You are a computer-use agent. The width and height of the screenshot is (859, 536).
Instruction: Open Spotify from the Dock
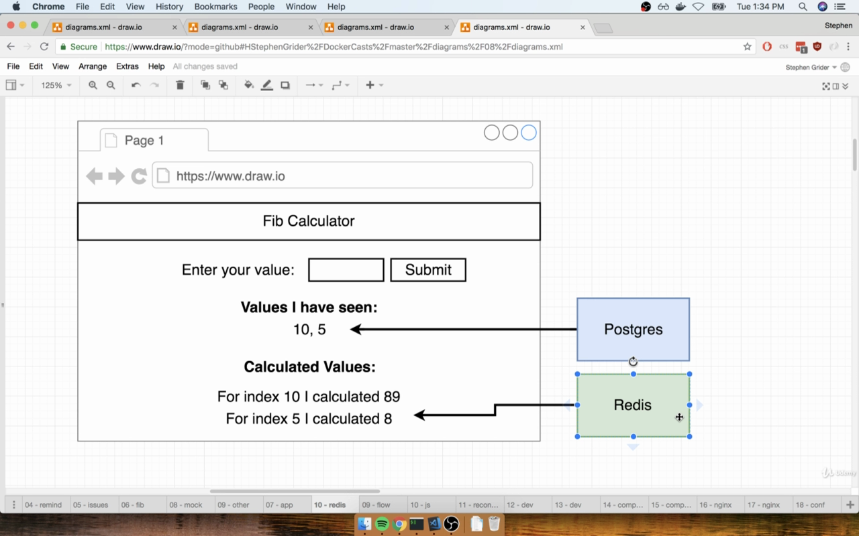pos(382,524)
